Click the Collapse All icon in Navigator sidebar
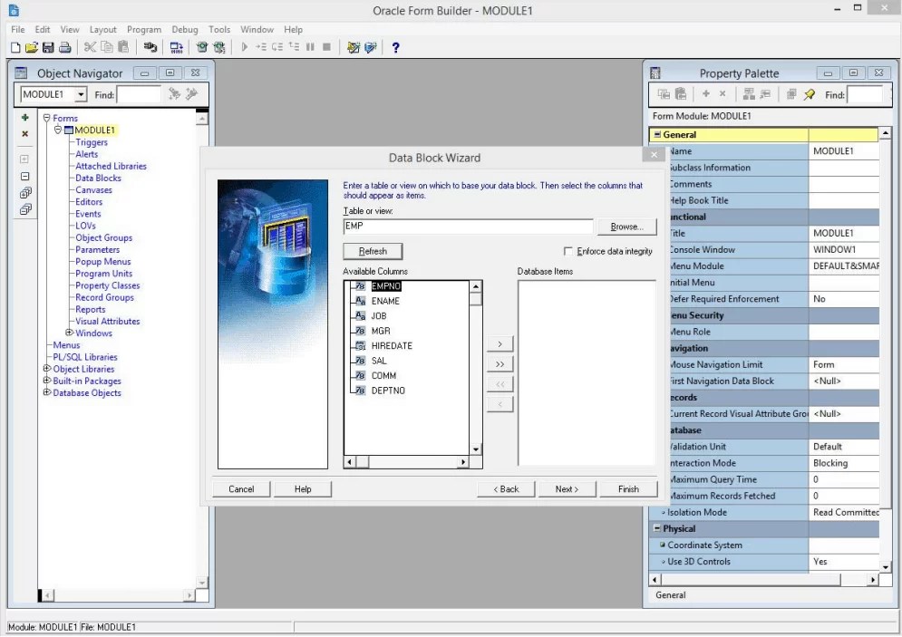 pyautogui.click(x=25, y=209)
